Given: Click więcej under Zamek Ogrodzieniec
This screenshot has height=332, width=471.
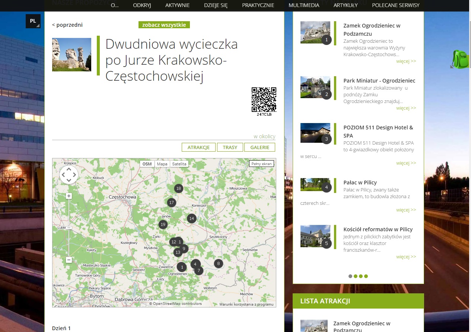Looking at the screenshot, I should tap(406, 61).
